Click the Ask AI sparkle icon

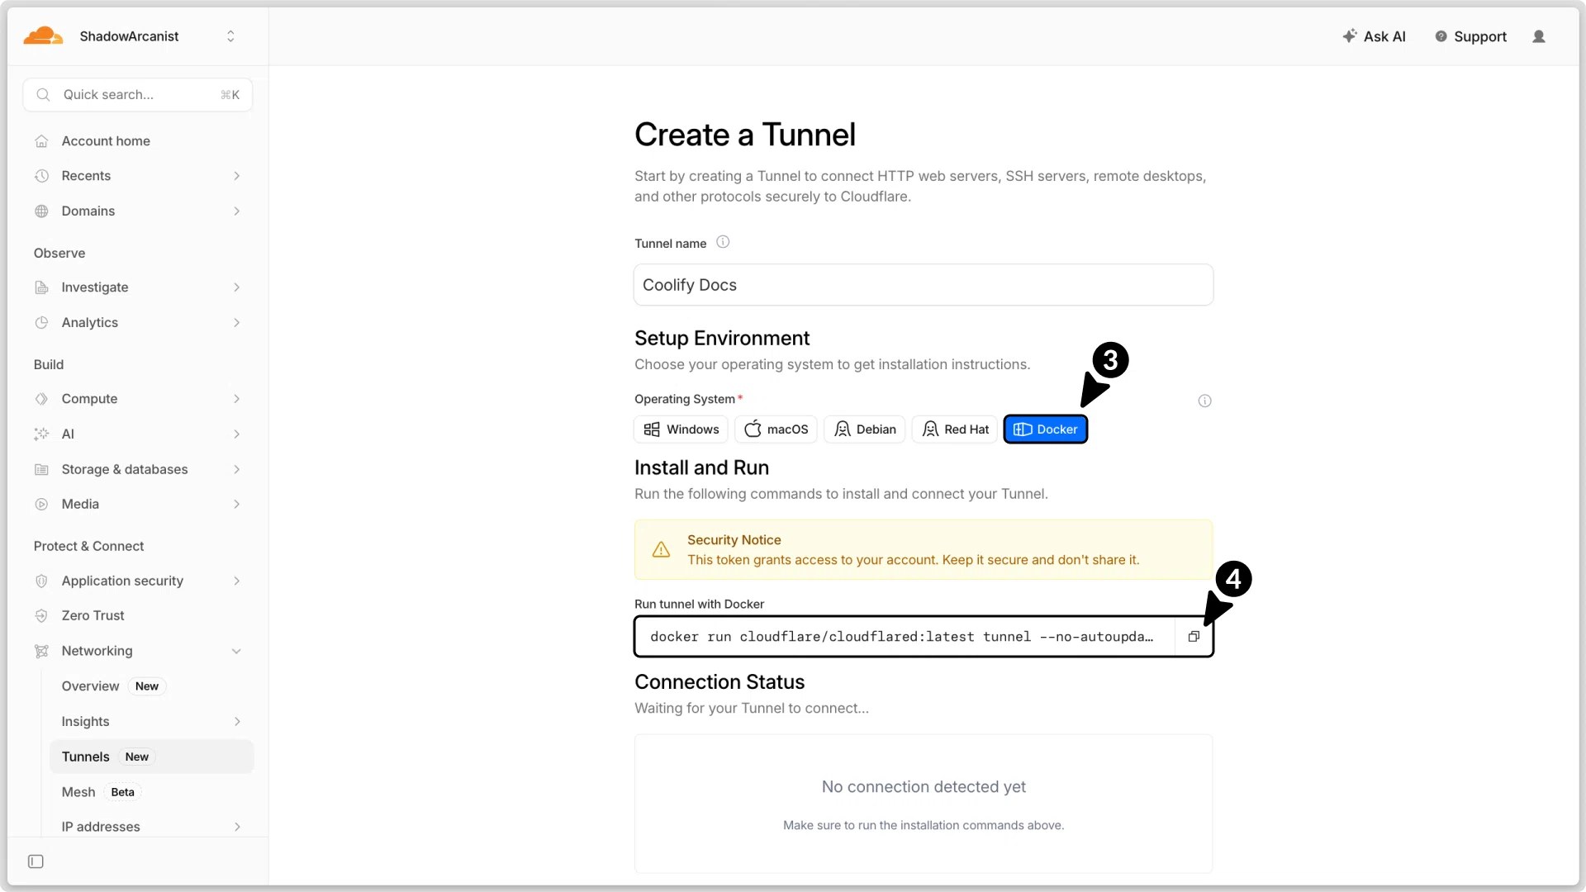pos(1350,36)
